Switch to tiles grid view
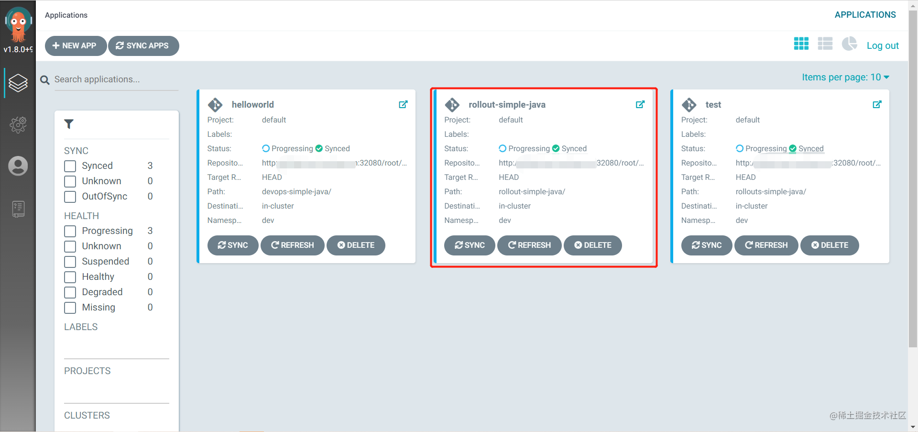The height and width of the screenshot is (432, 918). tap(801, 44)
